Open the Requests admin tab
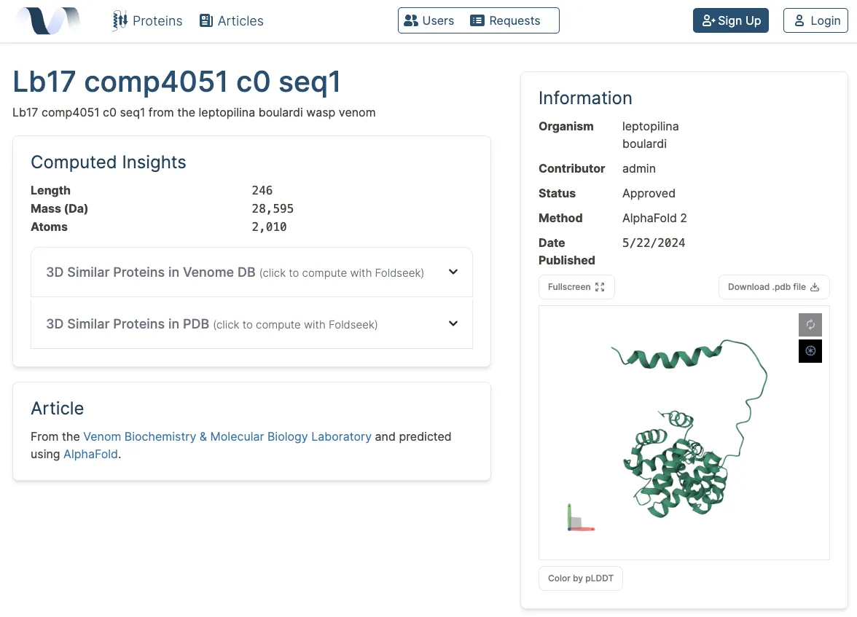 coord(506,21)
